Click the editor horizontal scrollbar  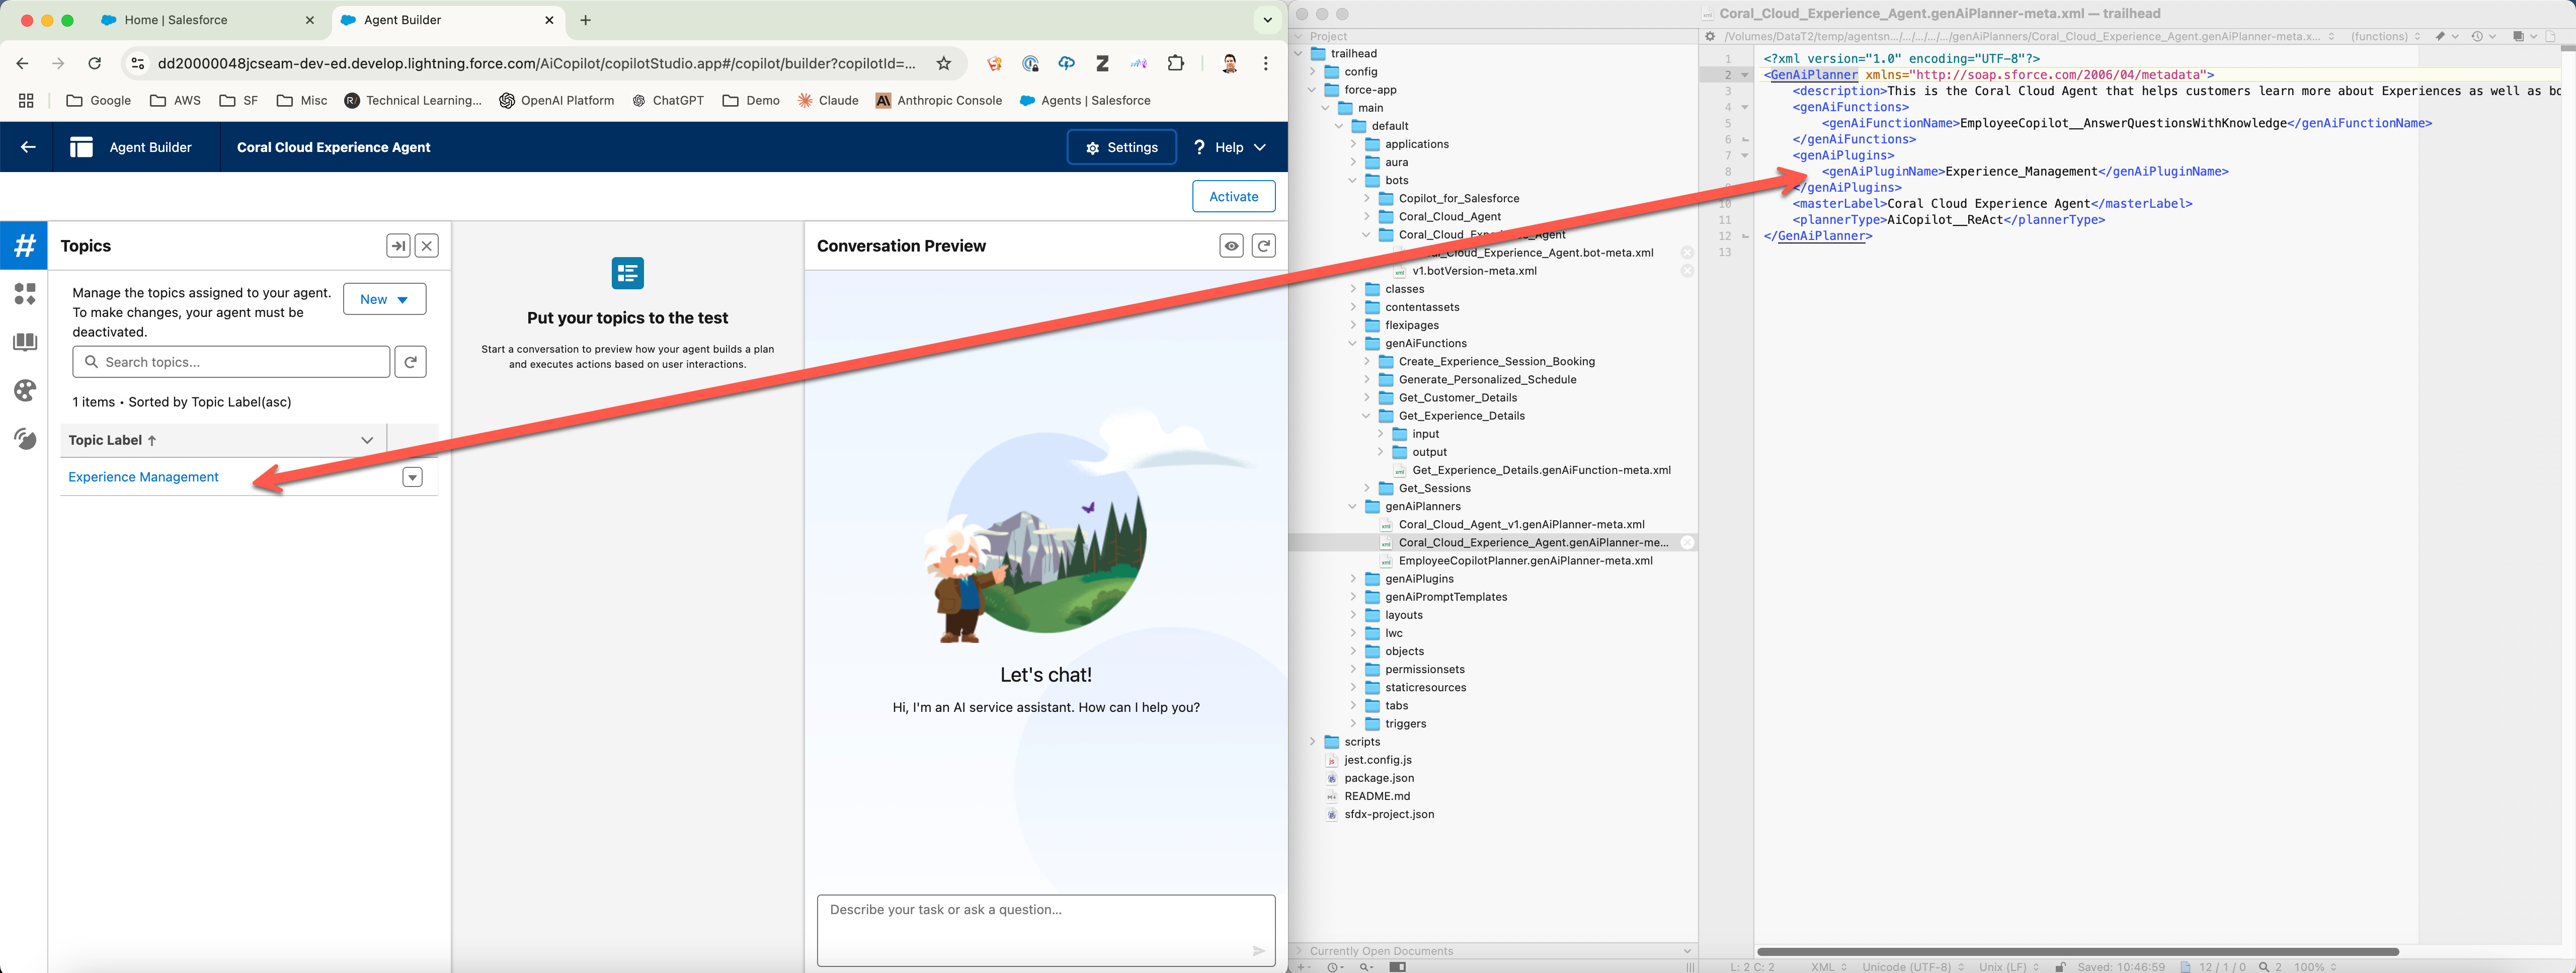(2078, 951)
